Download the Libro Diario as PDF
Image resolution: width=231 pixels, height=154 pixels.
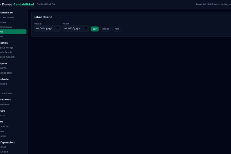(117, 29)
